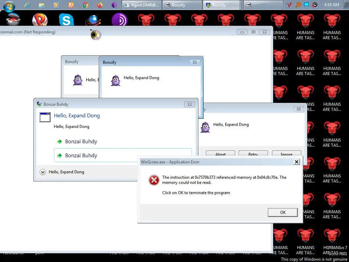Click the eyeball icon on title bar
The height and width of the screenshot is (262, 349).
coord(96,35)
